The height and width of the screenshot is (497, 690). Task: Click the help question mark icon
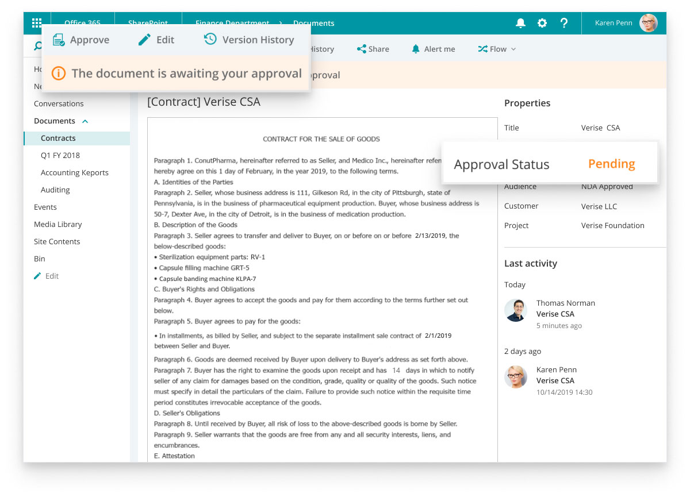click(x=564, y=23)
